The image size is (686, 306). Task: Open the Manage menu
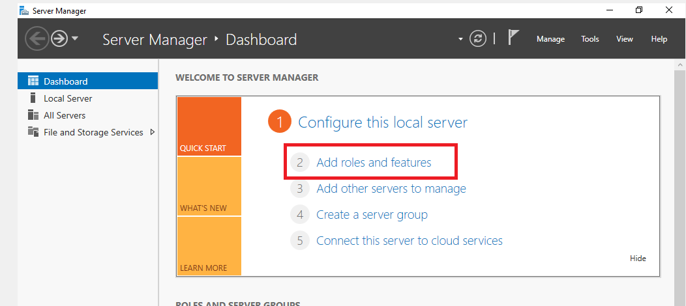(550, 39)
